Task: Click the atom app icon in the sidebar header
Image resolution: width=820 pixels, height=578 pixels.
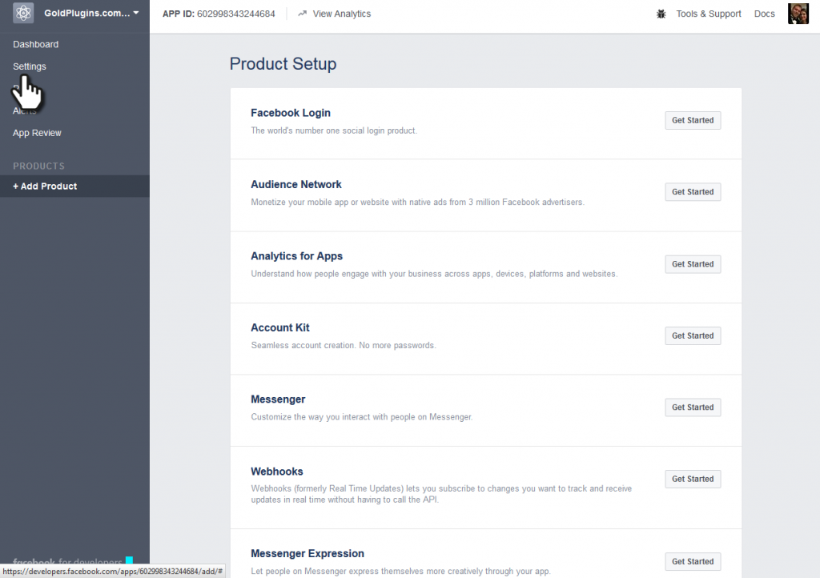Action: tap(22, 13)
